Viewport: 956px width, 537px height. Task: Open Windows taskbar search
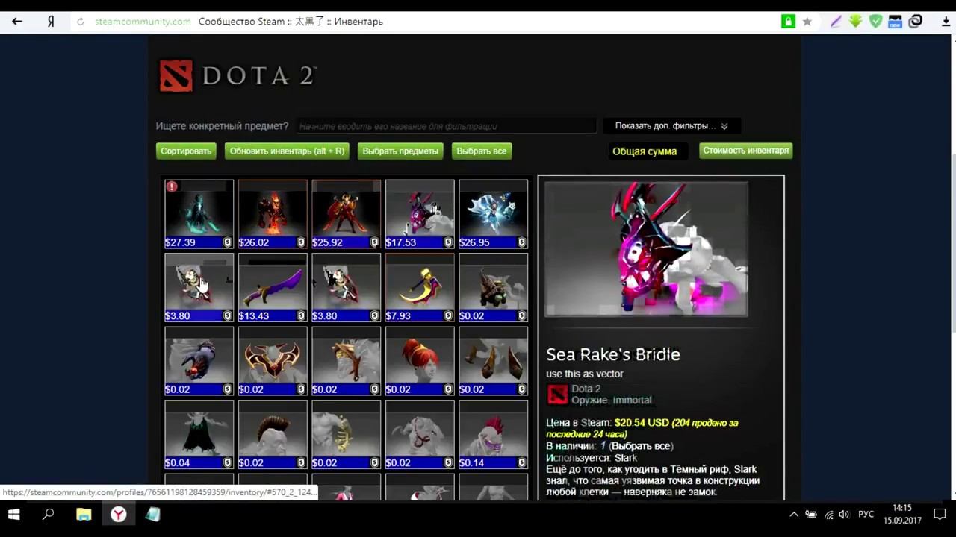tap(49, 515)
